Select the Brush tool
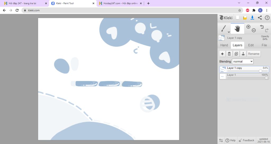 pyautogui.click(x=224, y=28)
